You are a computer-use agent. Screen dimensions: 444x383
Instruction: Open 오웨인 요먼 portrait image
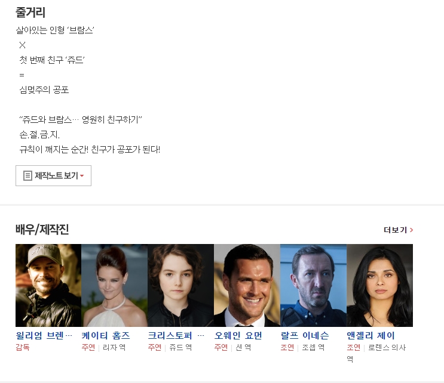(x=247, y=286)
